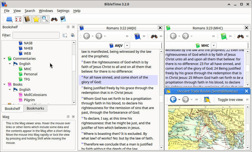Open Bookshelf Manager icon in main toolbar
Viewport: 252px width, 152px height.
63,19
